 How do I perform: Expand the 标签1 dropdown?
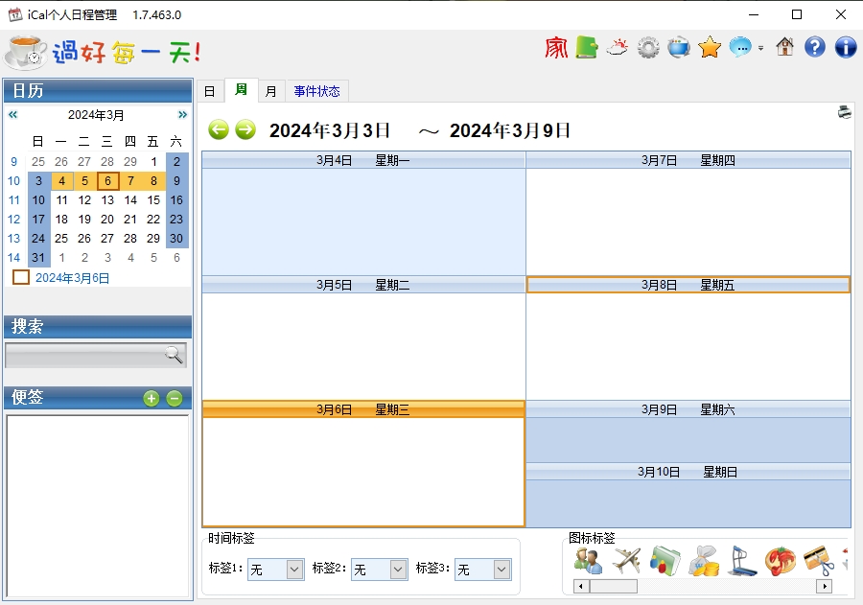(294, 570)
